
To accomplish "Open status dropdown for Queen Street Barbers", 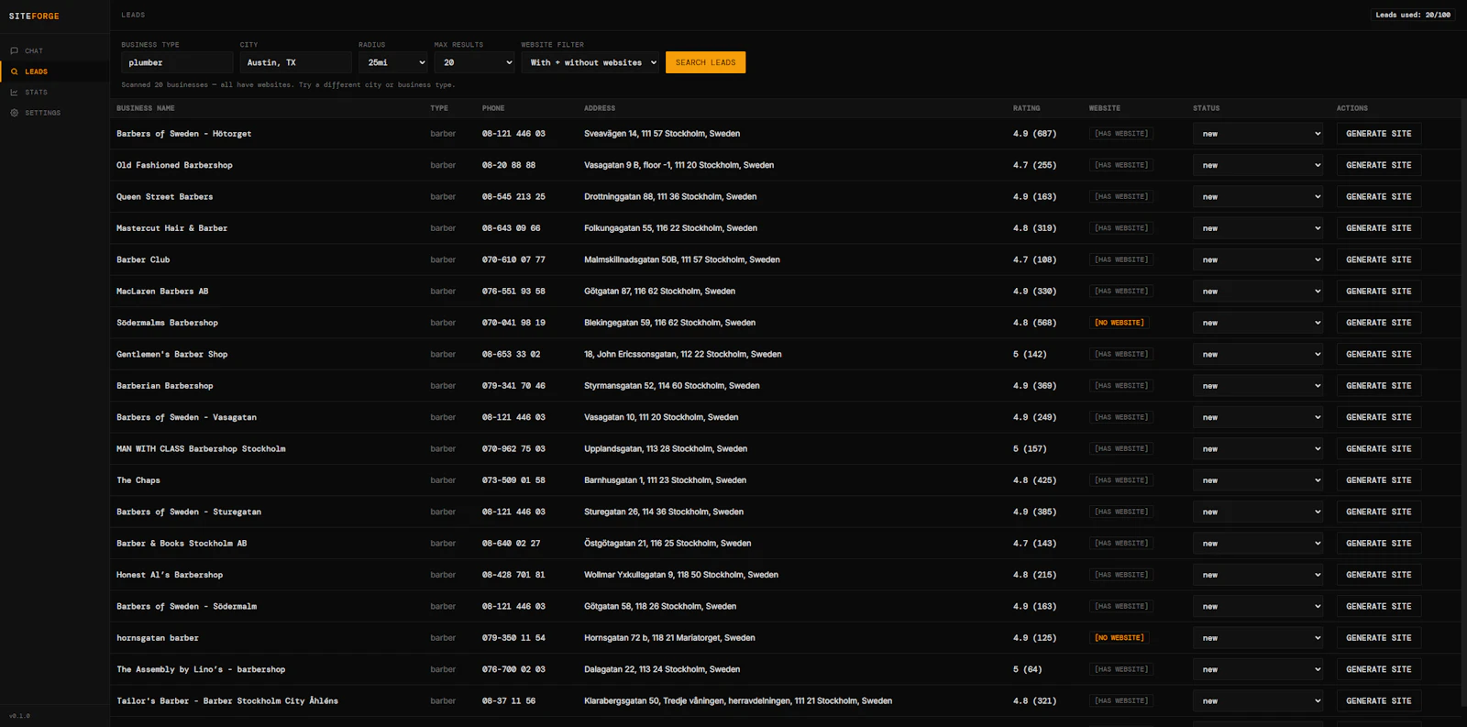I will pos(1258,197).
